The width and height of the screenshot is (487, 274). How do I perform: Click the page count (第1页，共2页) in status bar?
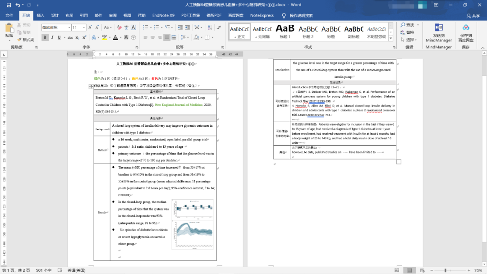[16, 270]
